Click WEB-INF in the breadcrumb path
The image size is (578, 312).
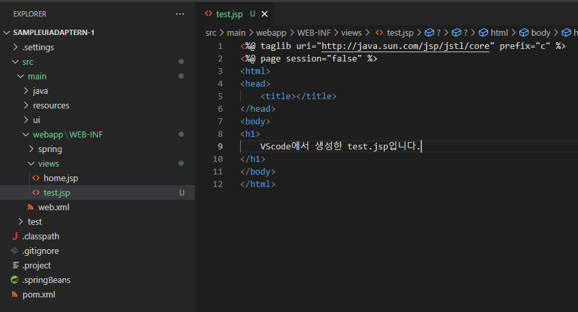314,33
